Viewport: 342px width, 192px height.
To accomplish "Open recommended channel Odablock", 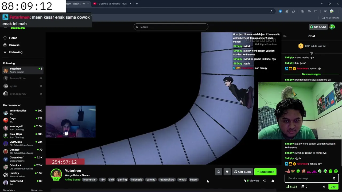I will [23, 167].
